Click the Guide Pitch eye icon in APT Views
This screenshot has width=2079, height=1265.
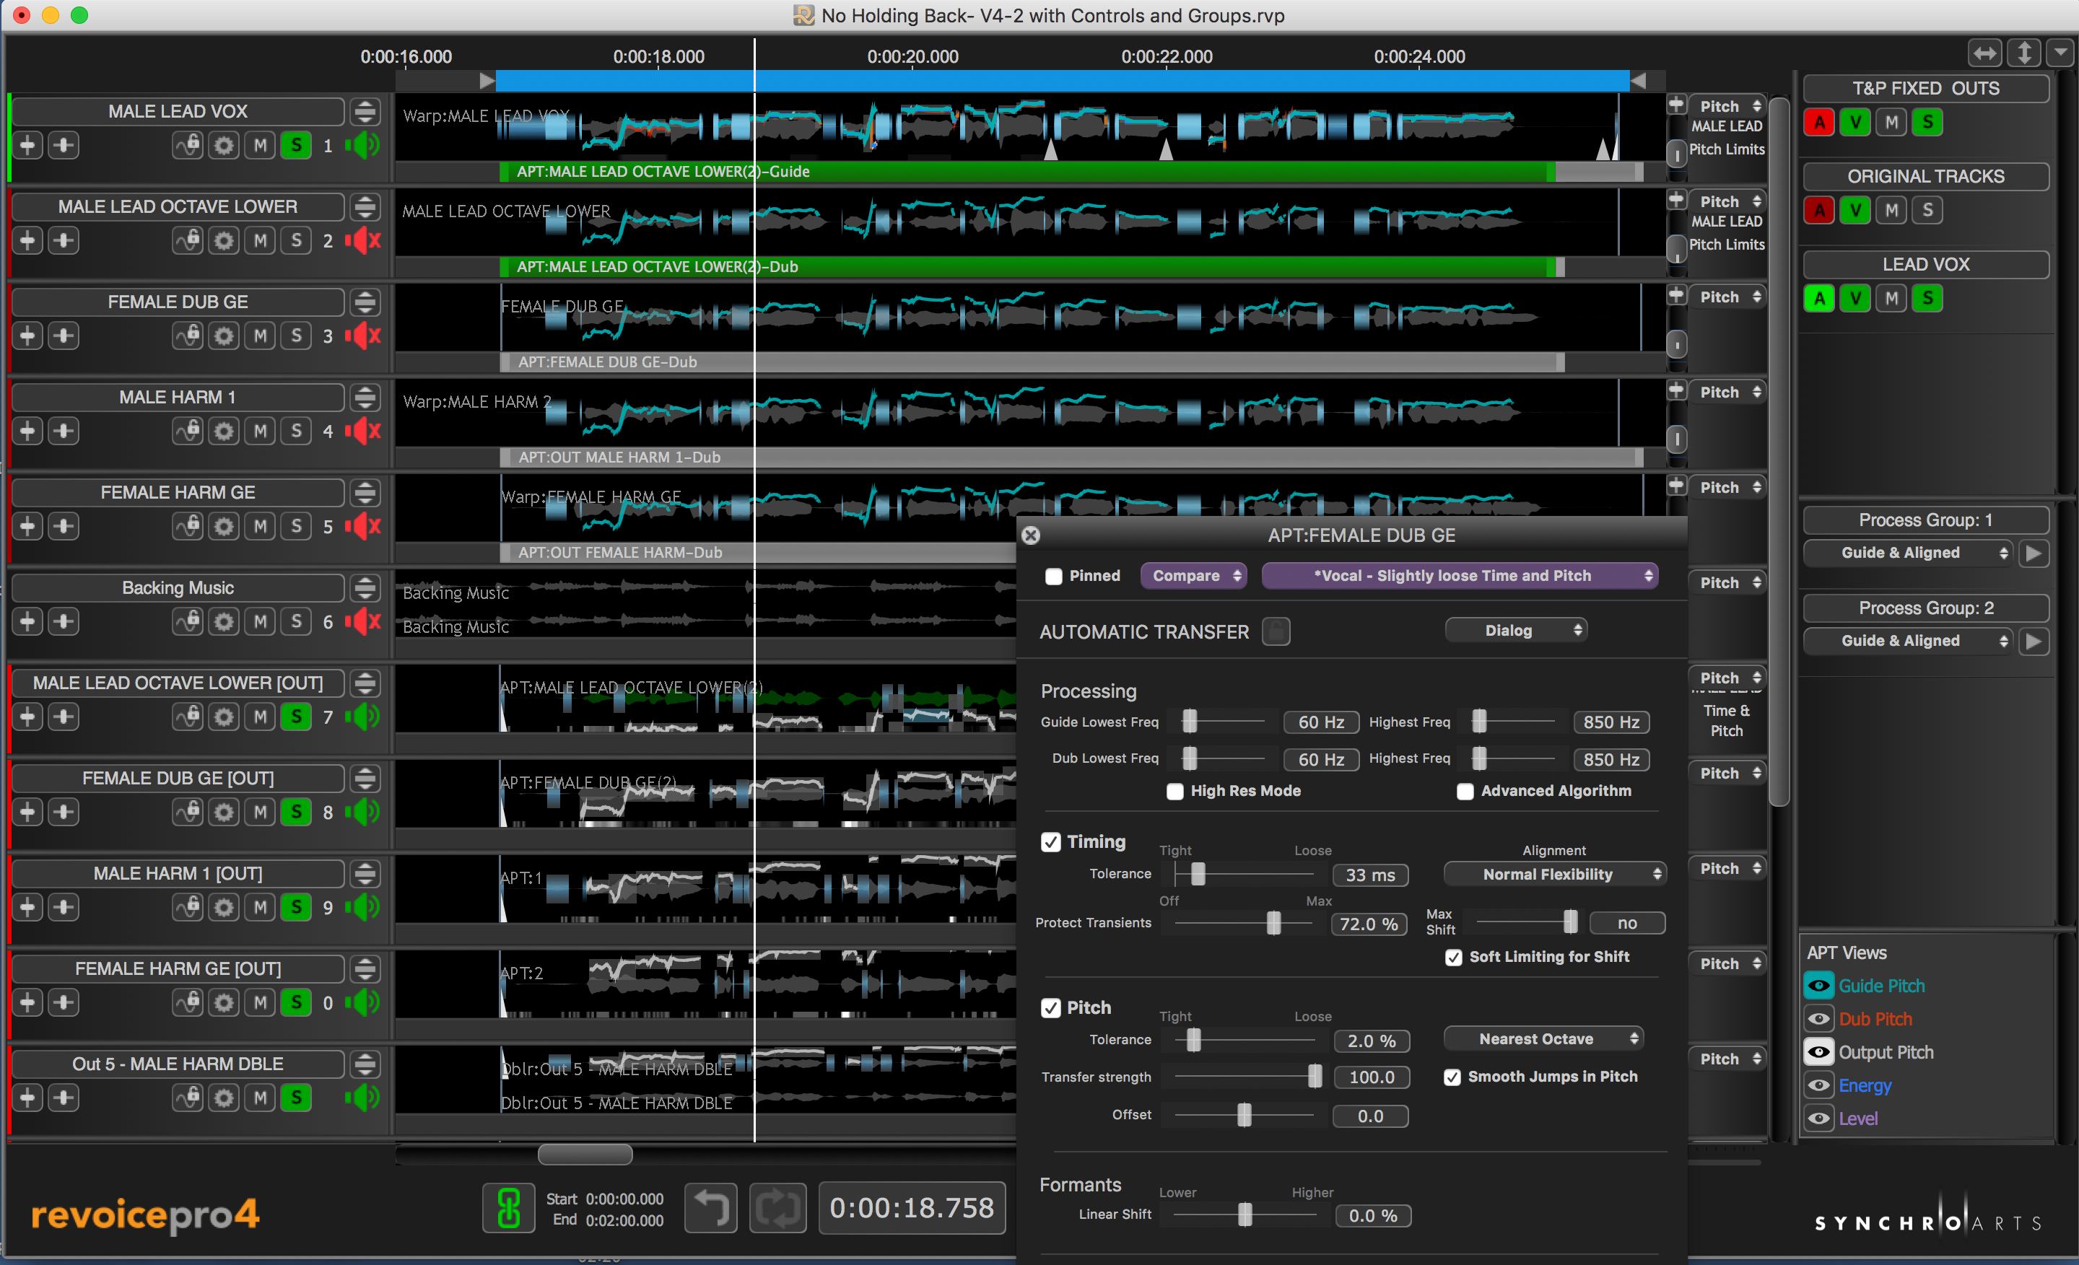(x=1819, y=984)
